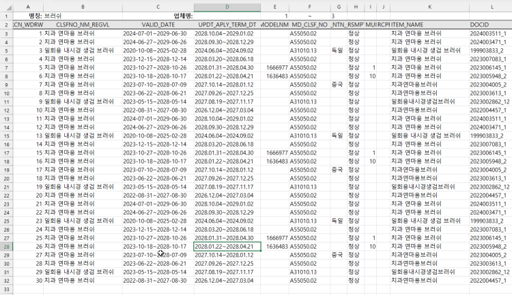Click the 'UPDT_APLY_TERM_DT' header cell

[x=227, y=25]
